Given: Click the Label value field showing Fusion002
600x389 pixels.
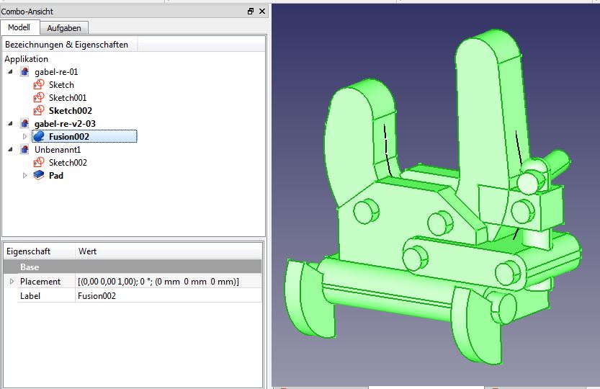Looking at the screenshot, I should pos(167,295).
